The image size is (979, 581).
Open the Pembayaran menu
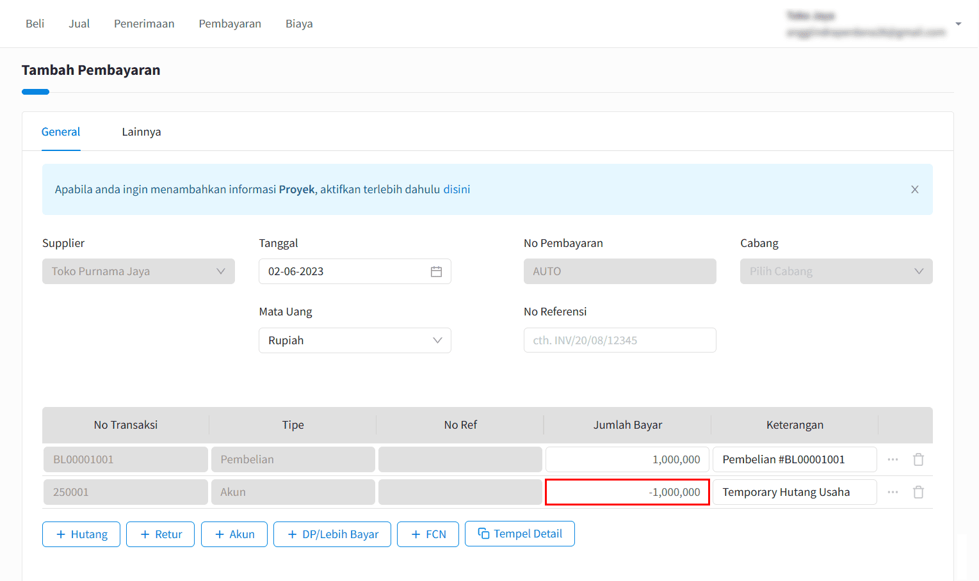tap(230, 24)
